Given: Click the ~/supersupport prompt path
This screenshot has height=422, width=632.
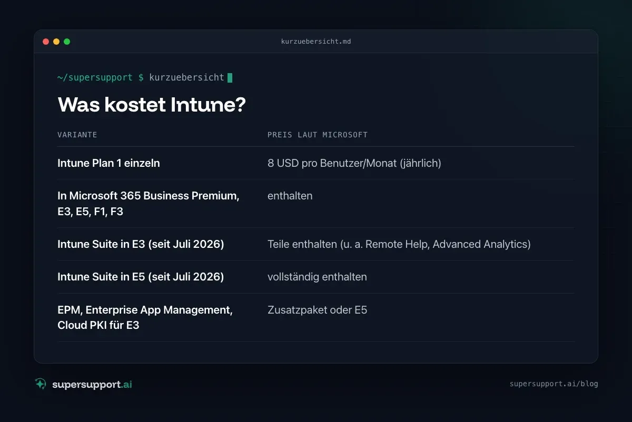Looking at the screenshot, I should [95, 77].
